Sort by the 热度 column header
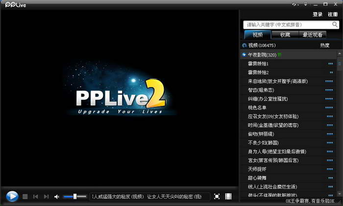Image resolution: width=343 pixels, height=206 pixels. pos(324,46)
